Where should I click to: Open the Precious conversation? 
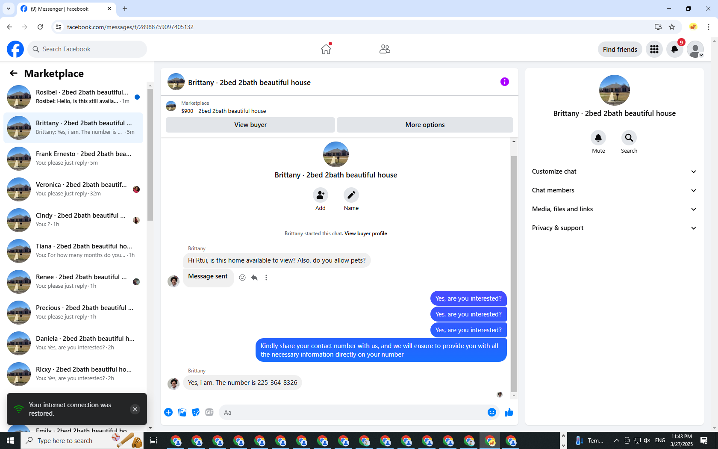(74, 313)
